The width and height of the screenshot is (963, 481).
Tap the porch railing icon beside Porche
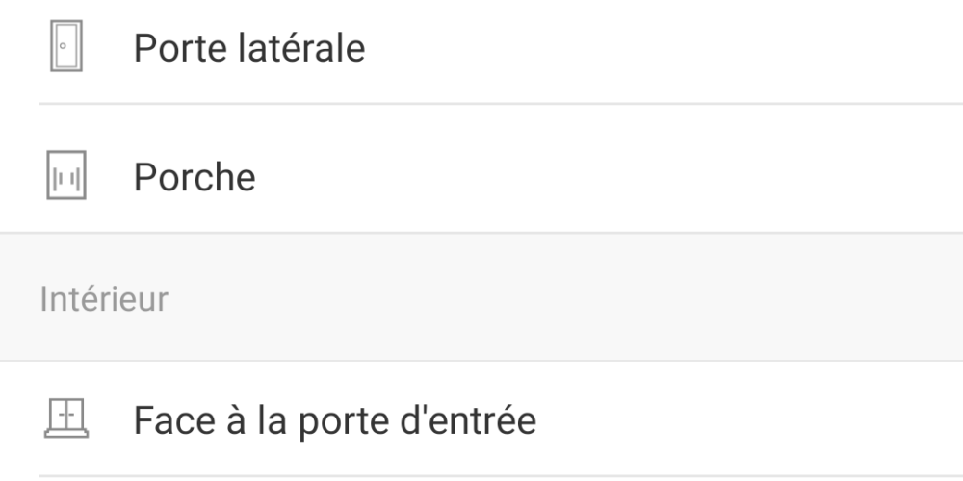[x=66, y=175]
